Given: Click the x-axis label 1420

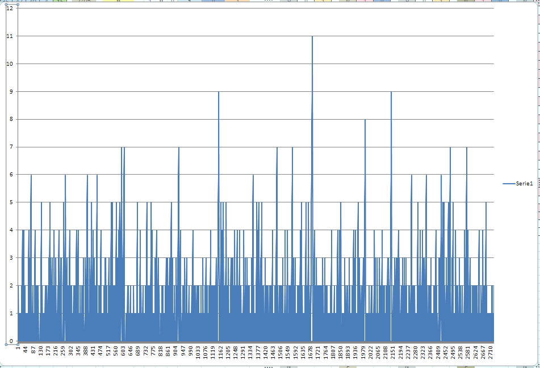Looking at the screenshot, I should tap(265, 352).
